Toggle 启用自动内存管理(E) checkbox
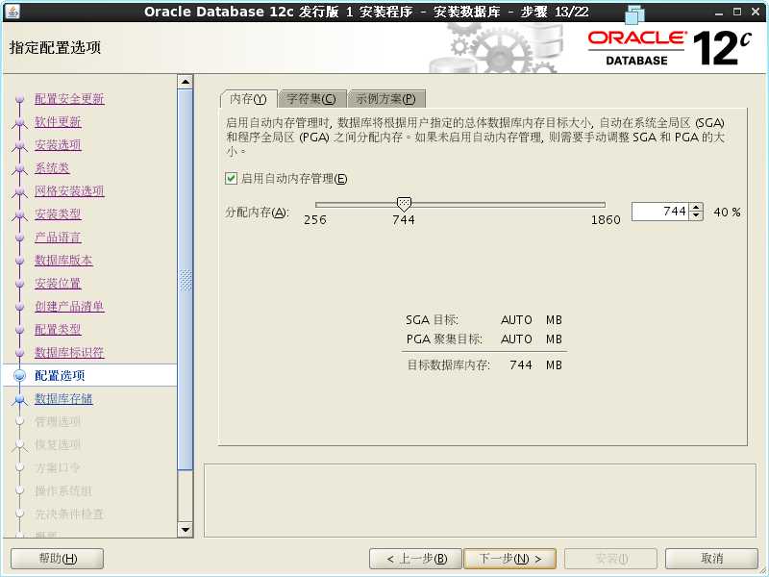Viewport: 769px width, 577px height. [231, 179]
